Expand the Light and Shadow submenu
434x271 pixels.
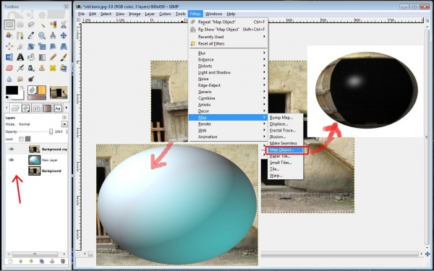click(228, 72)
